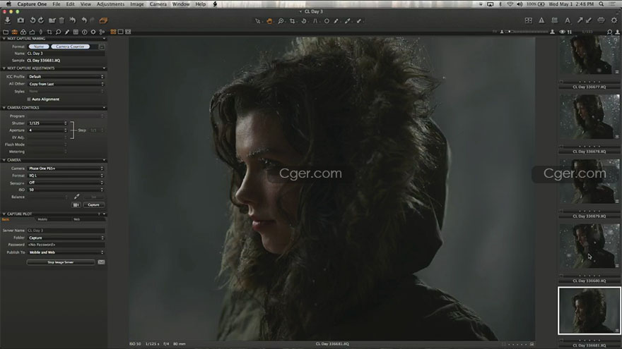Adjust the browser thumbnail size slider
The image size is (622, 349).
(527, 32)
